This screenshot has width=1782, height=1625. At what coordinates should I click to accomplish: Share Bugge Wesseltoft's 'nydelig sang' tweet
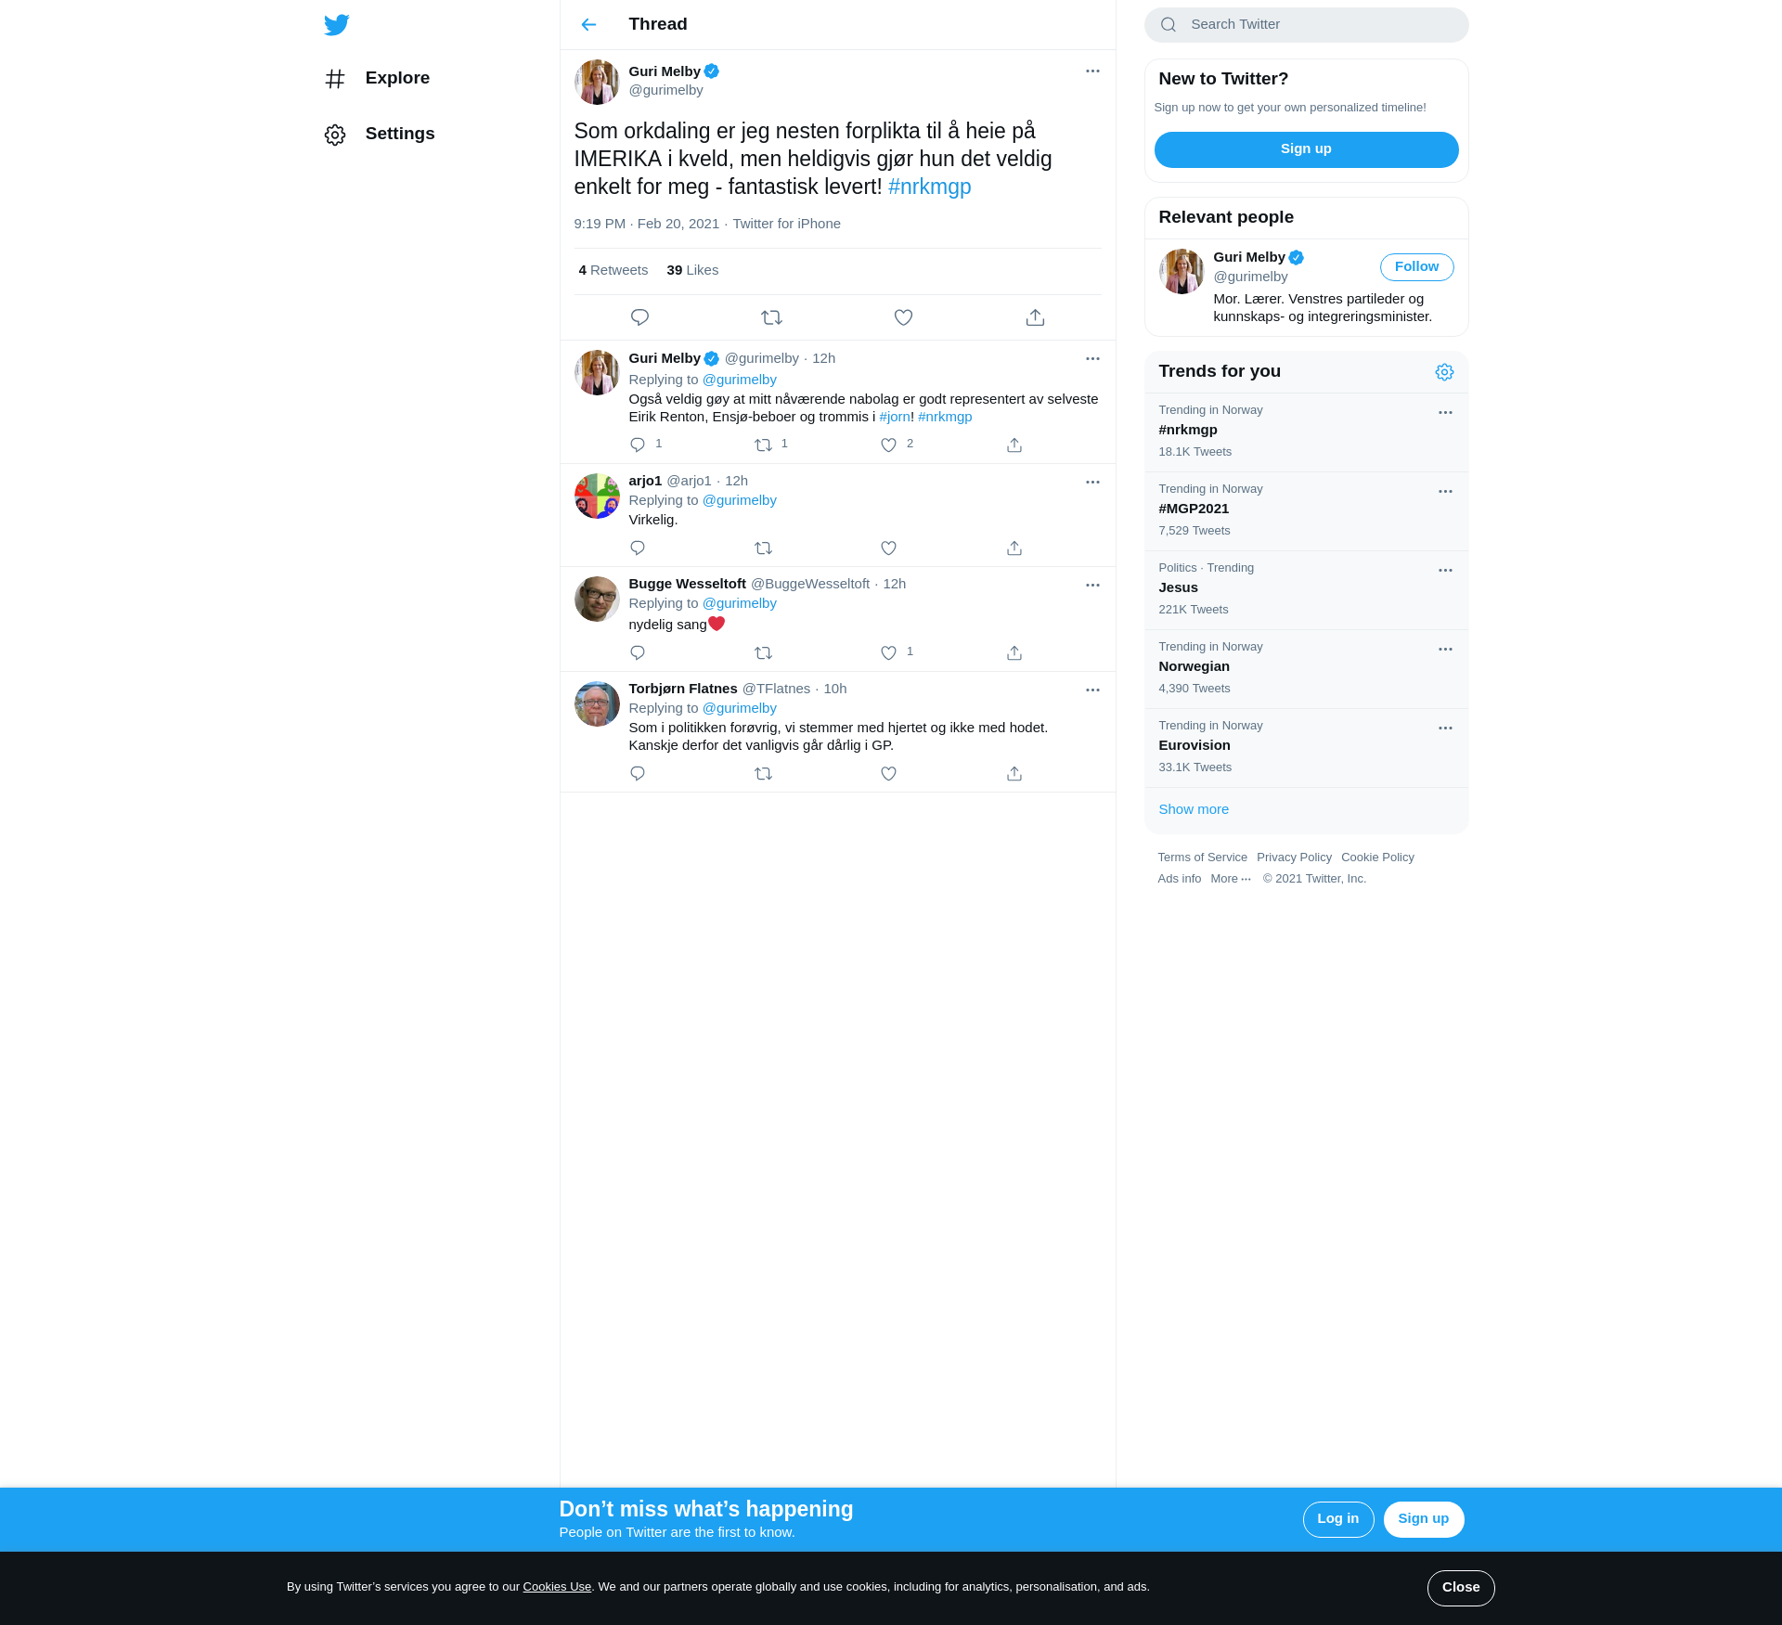(x=1014, y=652)
